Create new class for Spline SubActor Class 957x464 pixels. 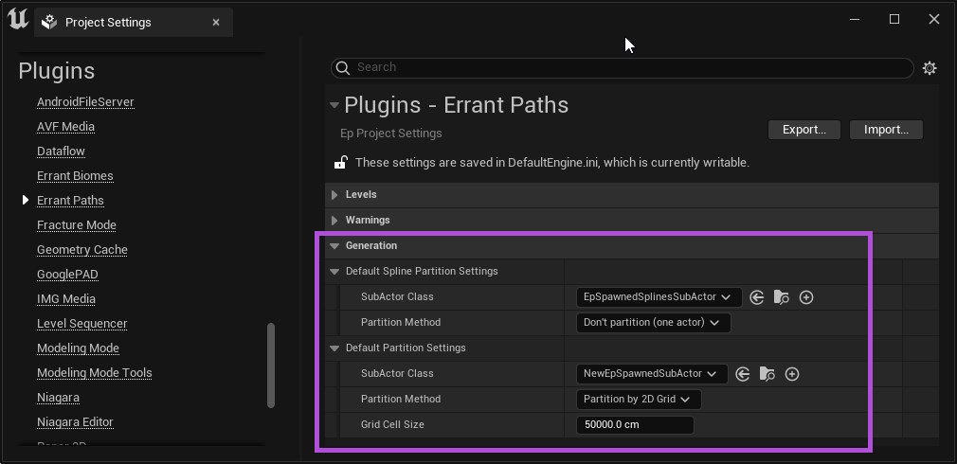click(x=806, y=297)
